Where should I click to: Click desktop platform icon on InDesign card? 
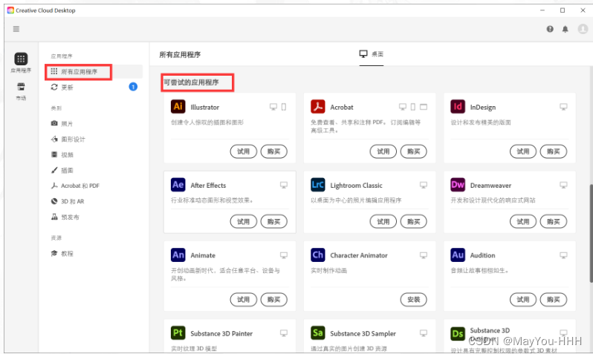tap(563, 107)
